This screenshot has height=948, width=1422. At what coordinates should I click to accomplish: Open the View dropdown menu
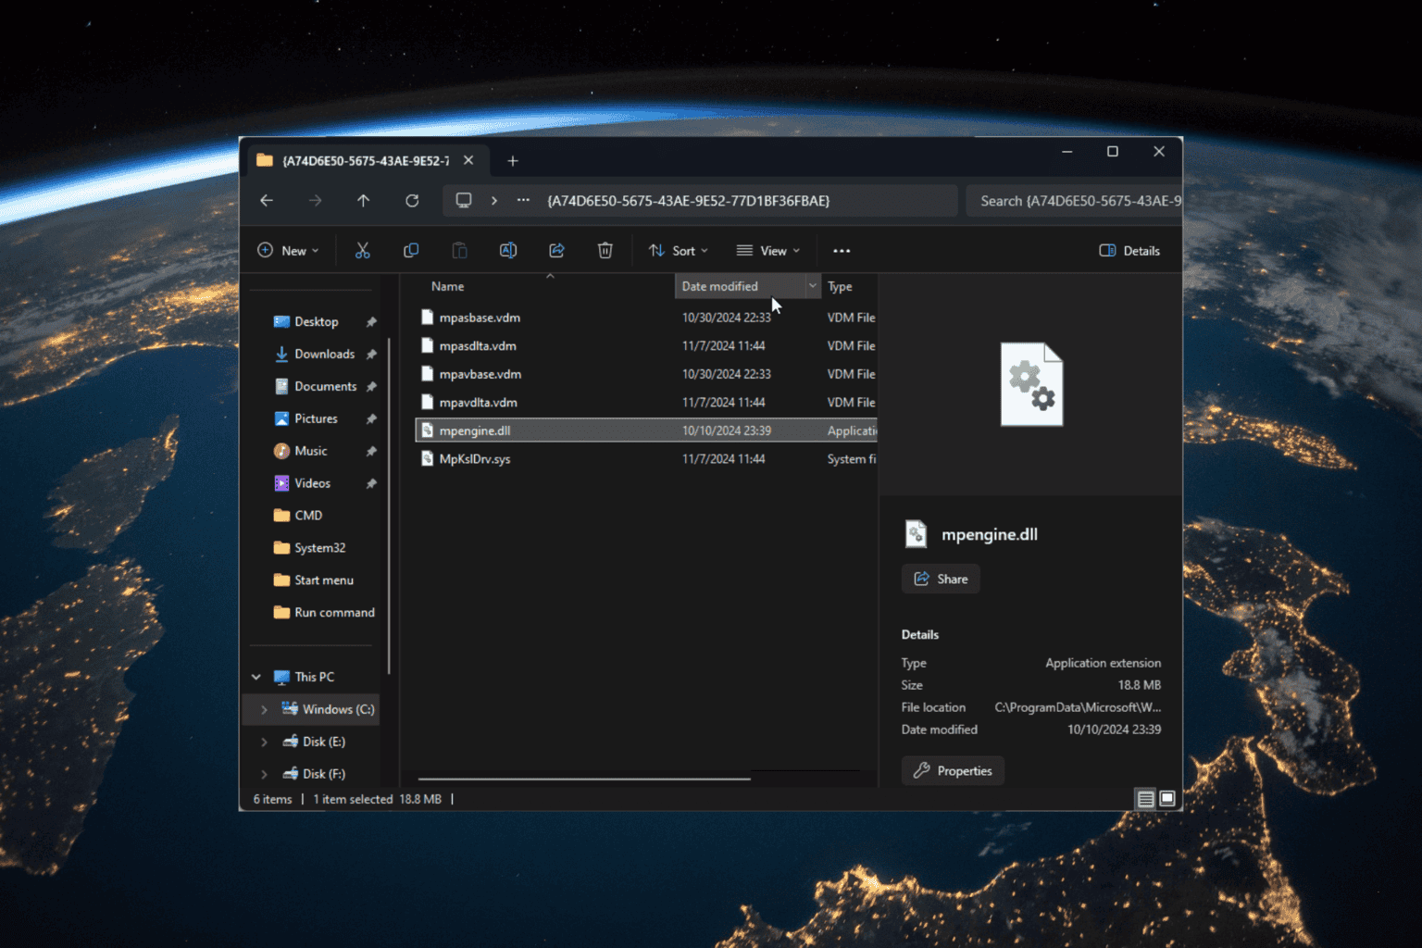pyautogui.click(x=768, y=251)
